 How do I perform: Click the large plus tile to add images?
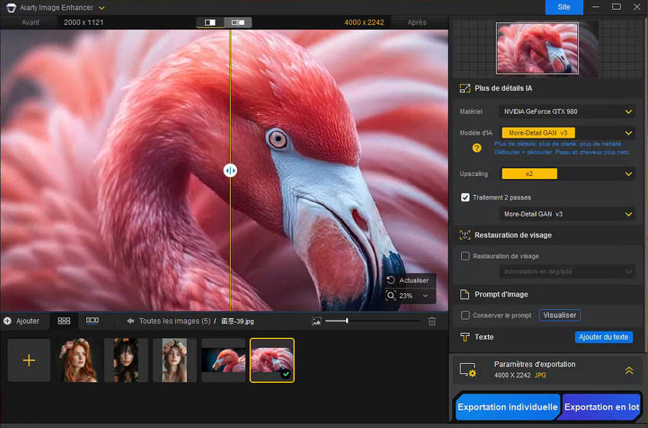tap(29, 360)
